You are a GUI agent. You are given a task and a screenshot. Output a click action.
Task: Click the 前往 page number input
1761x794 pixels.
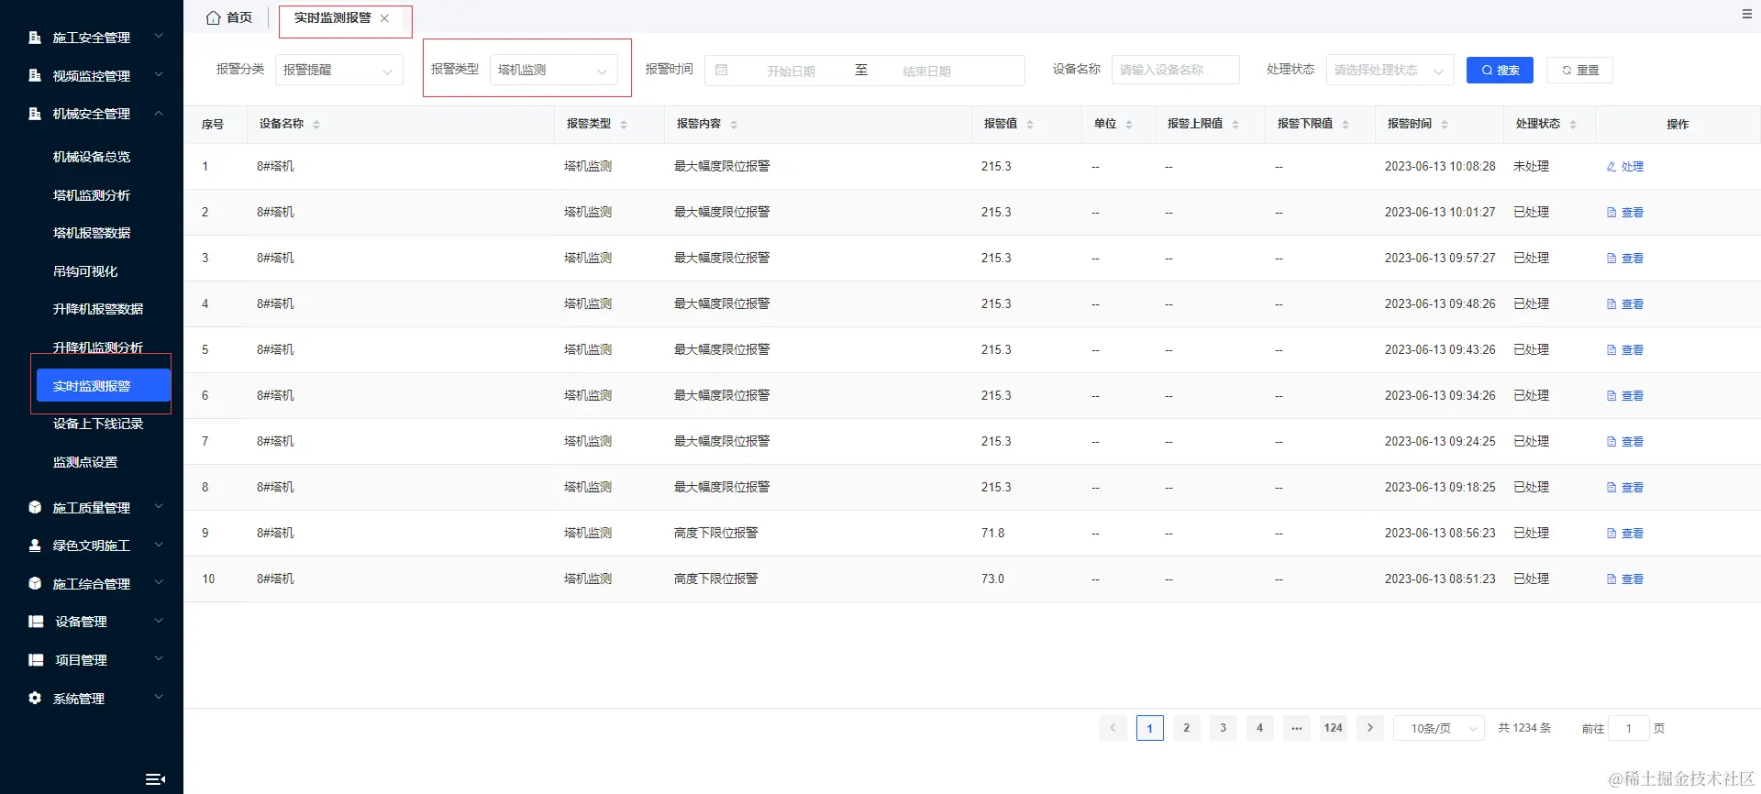[x=1629, y=728]
